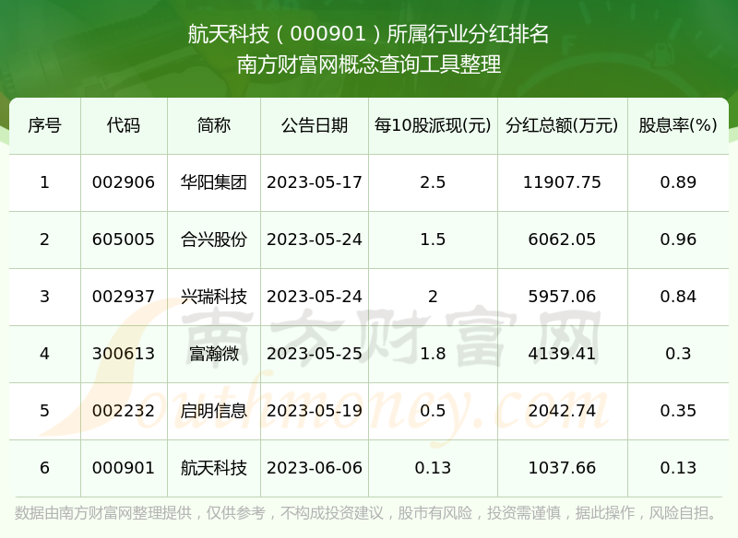Select stock code 300613

click(x=124, y=354)
